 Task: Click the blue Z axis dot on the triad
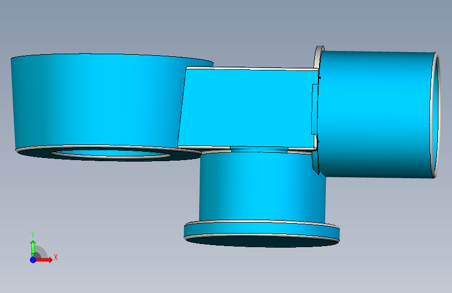[x=33, y=260]
